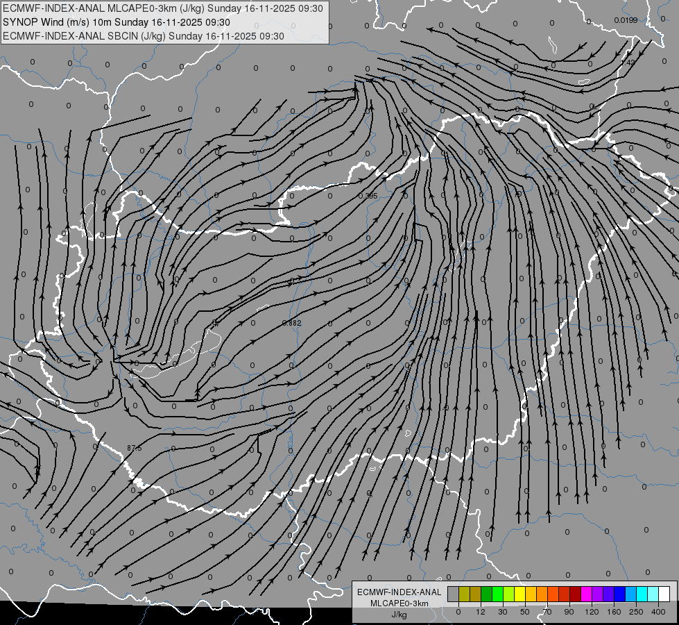Click the legend tick label 160
This screenshot has width=679, height=625.
point(614,612)
